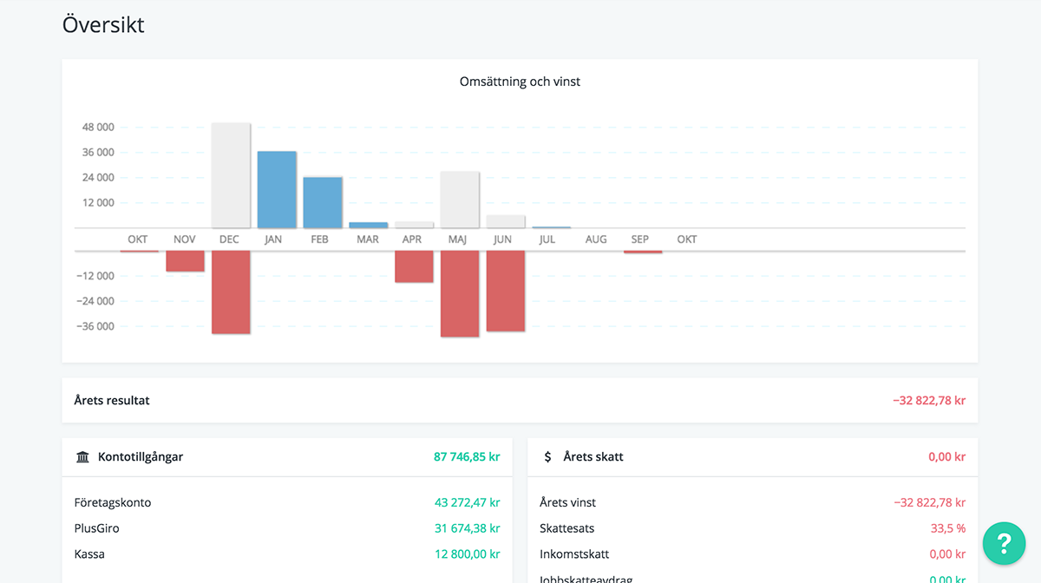This screenshot has width=1041, height=583.
Task: Select the blue January bar in the chart
Action: [x=277, y=189]
